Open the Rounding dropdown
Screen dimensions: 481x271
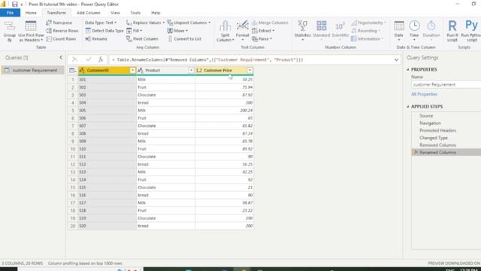pyautogui.click(x=366, y=31)
